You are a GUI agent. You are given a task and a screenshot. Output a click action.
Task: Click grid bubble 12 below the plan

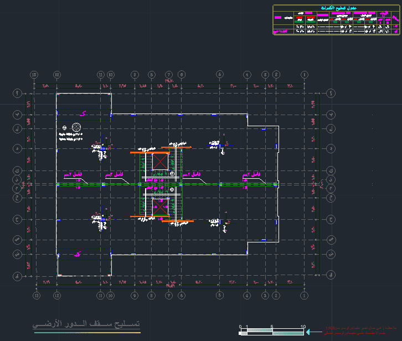click(x=57, y=296)
